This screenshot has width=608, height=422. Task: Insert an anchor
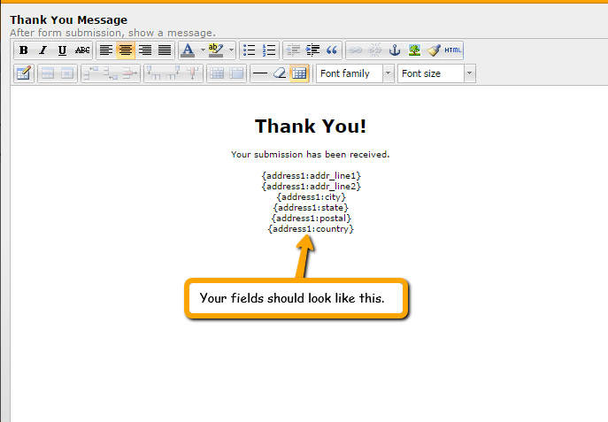pyautogui.click(x=395, y=50)
